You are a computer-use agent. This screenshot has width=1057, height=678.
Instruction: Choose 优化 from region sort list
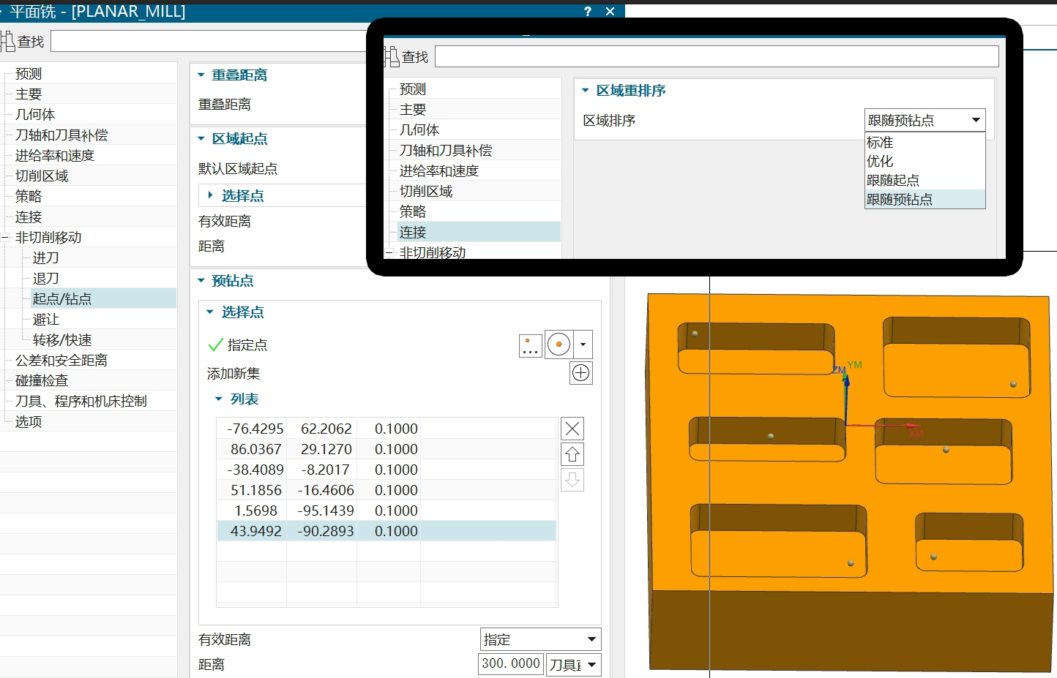pyautogui.click(x=925, y=161)
